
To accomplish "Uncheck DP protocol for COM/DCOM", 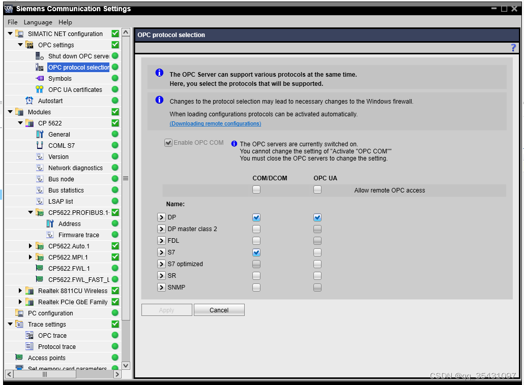I will [256, 217].
